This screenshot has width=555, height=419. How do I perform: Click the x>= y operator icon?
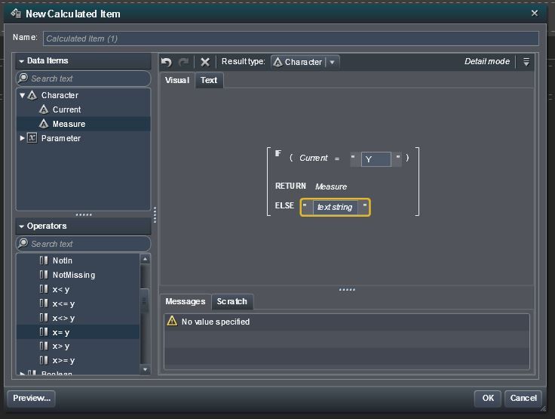(x=44, y=361)
